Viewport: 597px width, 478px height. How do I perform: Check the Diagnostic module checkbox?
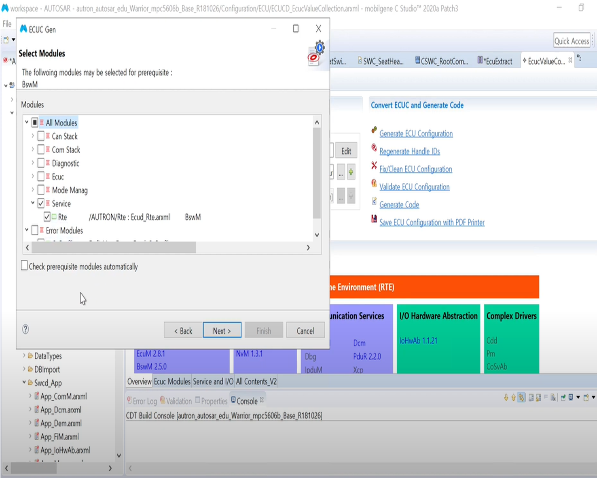pos(41,163)
